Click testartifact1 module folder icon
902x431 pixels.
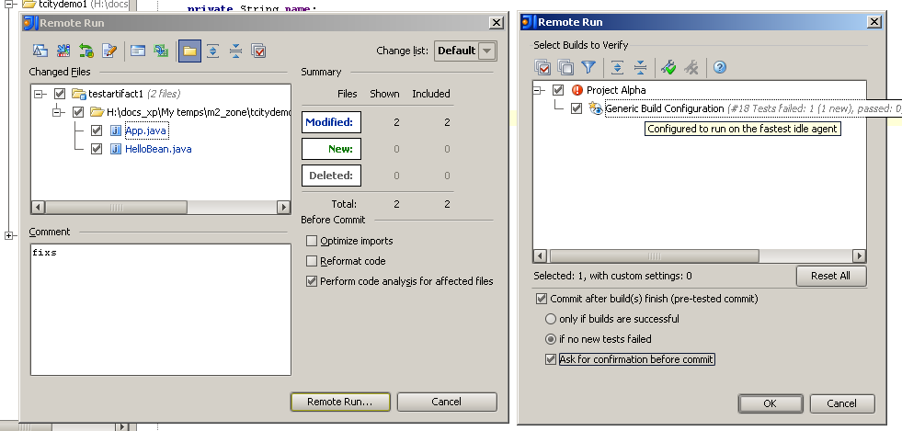pyautogui.click(x=79, y=94)
